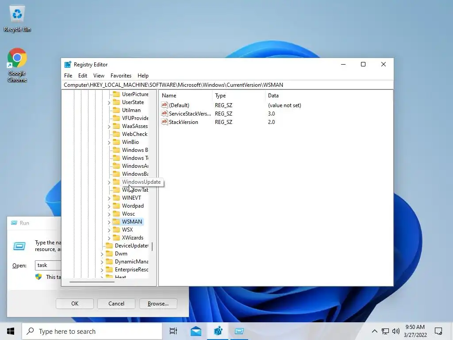Select the StackVersion value icon
Image resolution: width=453 pixels, height=340 pixels.
pyautogui.click(x=165, y=122)
